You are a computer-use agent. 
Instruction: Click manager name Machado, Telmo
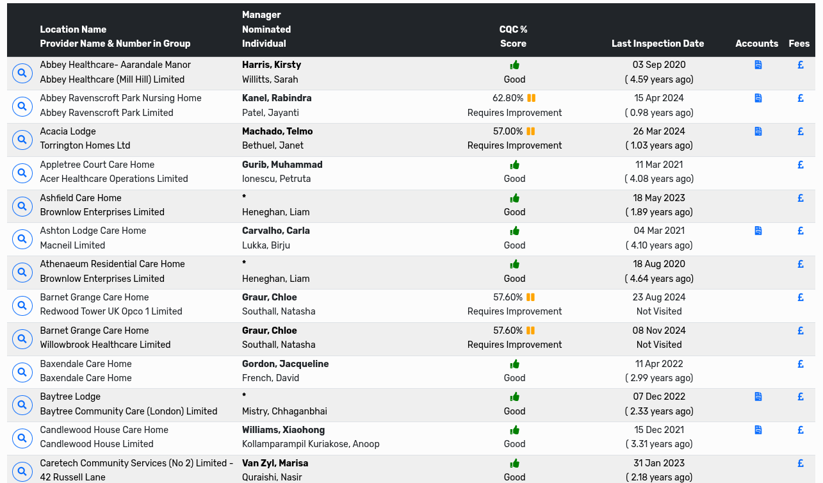point(277,131)
